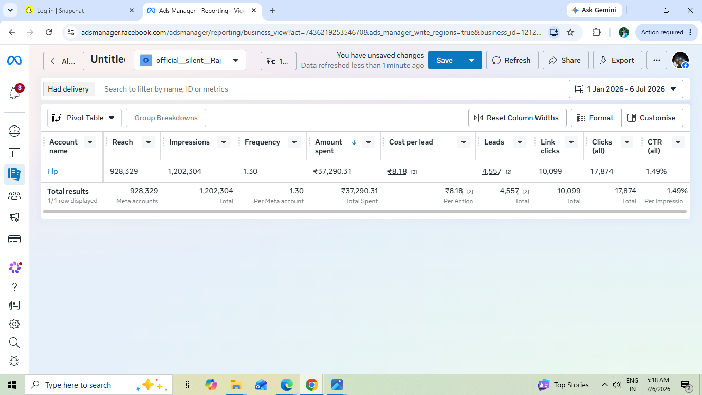Image resolution: width=702 pixels, height=395 pixels.
Task: Click the profile avatar at top right
Action: [680, 60]
